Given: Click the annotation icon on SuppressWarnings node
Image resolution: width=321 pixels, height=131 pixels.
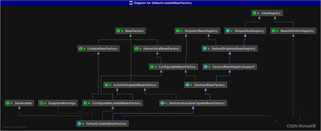Looking at the screenshot, I should [x=41, y=103].
